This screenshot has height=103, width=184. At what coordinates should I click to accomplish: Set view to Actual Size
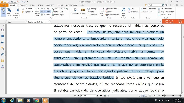tap(37, 12)
